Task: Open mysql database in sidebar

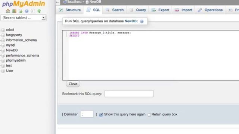Action: tap(10, 45)
